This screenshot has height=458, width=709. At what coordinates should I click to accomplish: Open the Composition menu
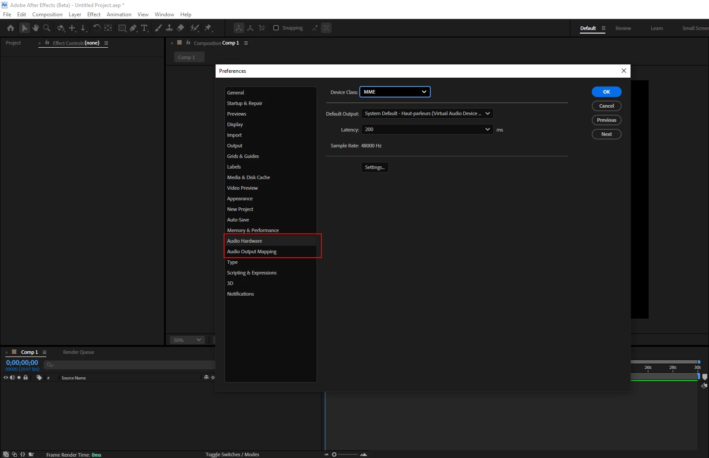(x=47, y=15)
